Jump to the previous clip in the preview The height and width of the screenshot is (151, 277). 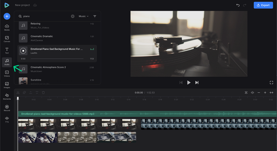pyautogui.click(x=181, y=83)
